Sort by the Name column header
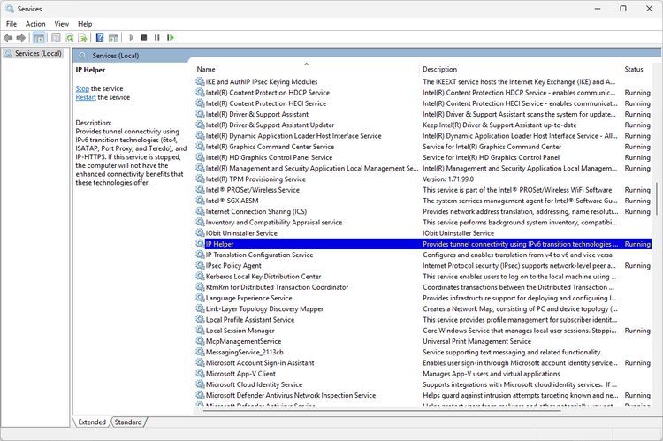Image resolution: width=663 pixels, height=441 pixels. click(206, 69)
